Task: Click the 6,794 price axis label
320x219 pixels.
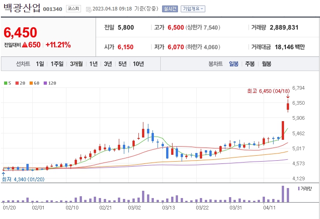Action: point(298,88)
